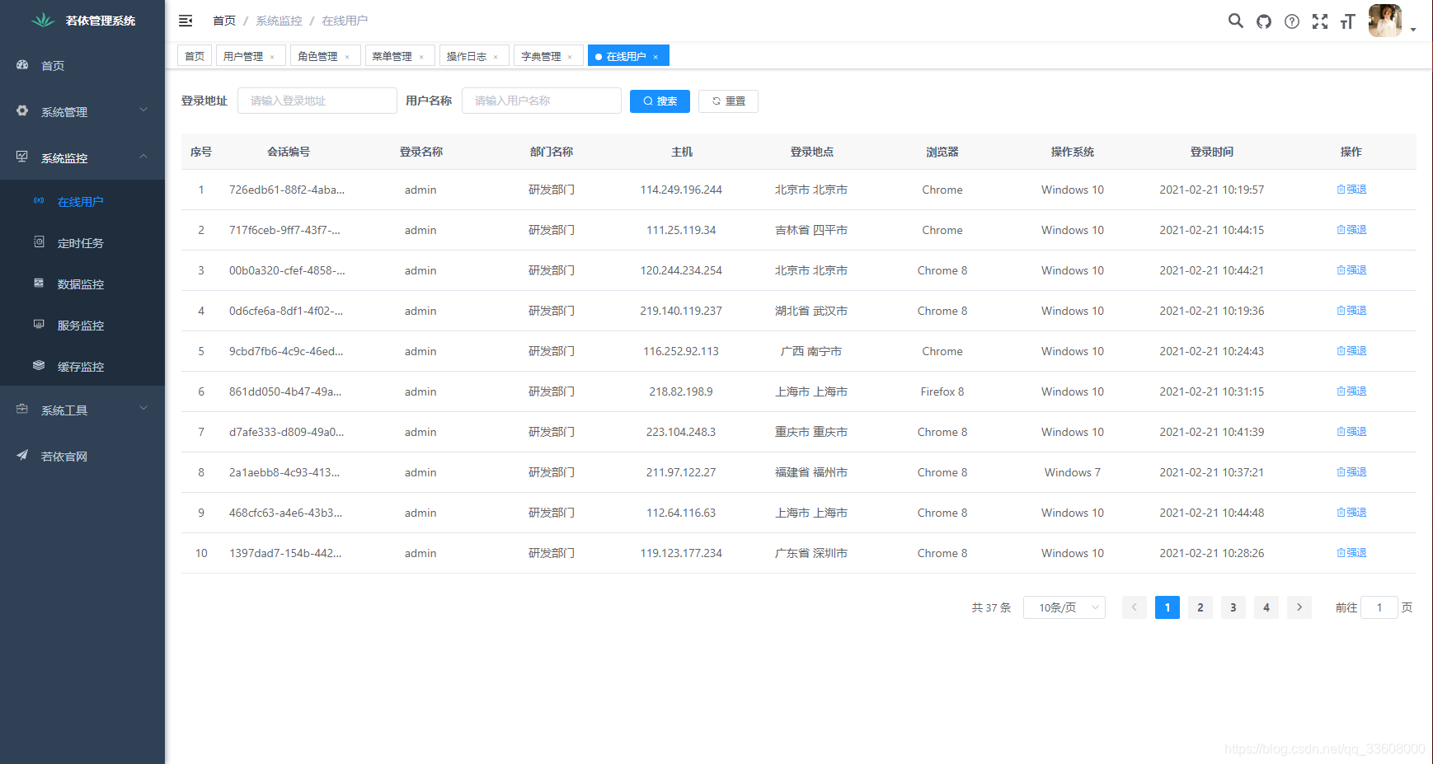Click the 登录时间 column header
Viewport: 1433px width, 764px height.
point(1211,152)
